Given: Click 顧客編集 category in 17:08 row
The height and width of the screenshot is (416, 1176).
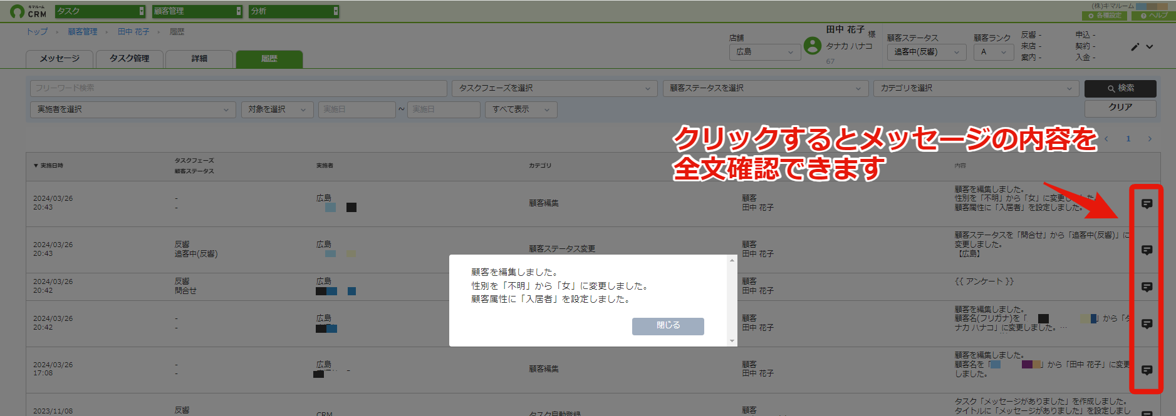Looking at the screenshot, I should 544,369.
